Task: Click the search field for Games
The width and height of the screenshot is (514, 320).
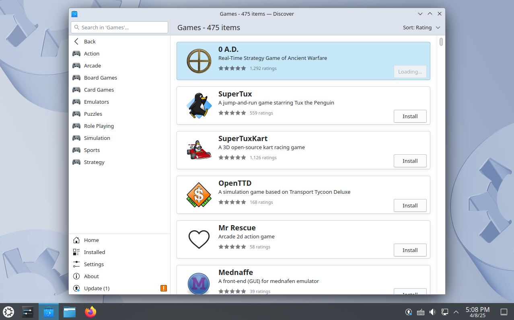Action: [x=119, y=27]
